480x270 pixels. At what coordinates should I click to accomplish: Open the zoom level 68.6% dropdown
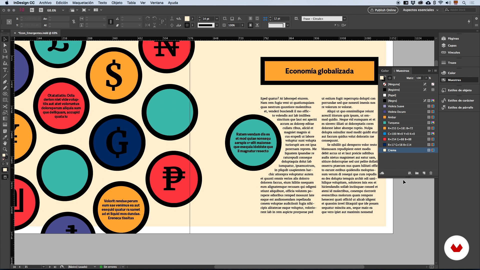pos(63,10)
